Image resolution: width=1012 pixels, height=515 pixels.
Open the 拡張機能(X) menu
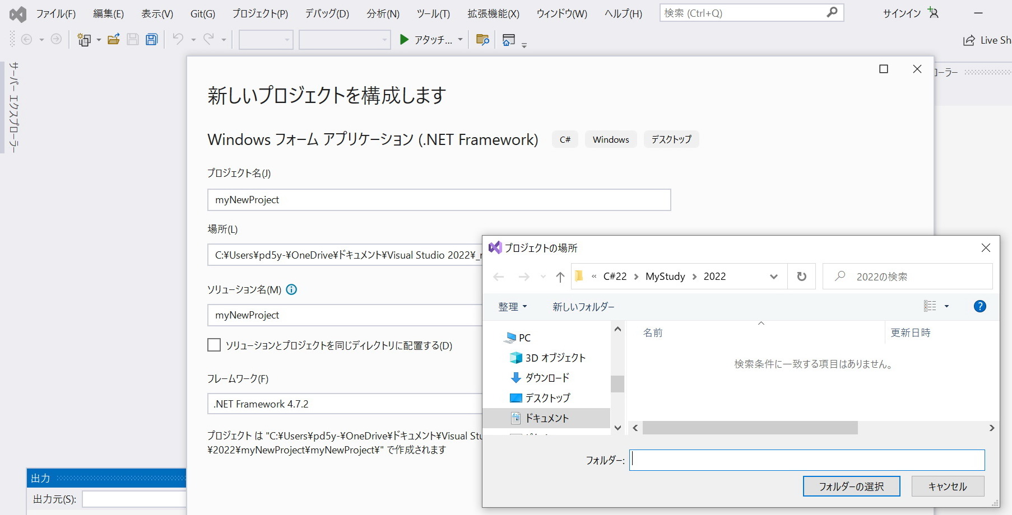[494, 13]
